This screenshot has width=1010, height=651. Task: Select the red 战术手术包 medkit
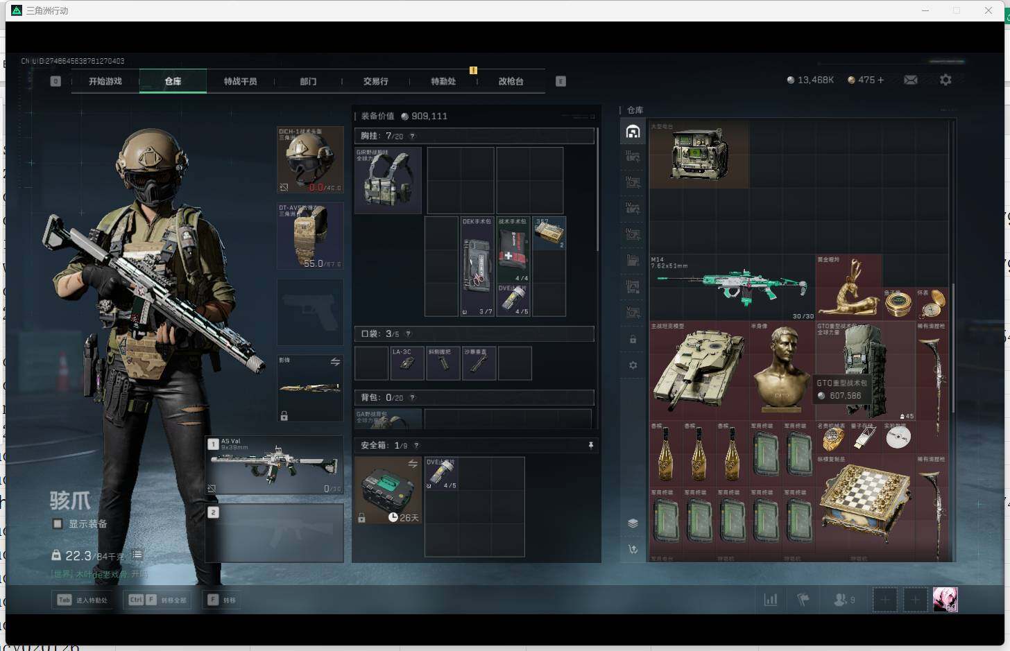pos(513,250)
